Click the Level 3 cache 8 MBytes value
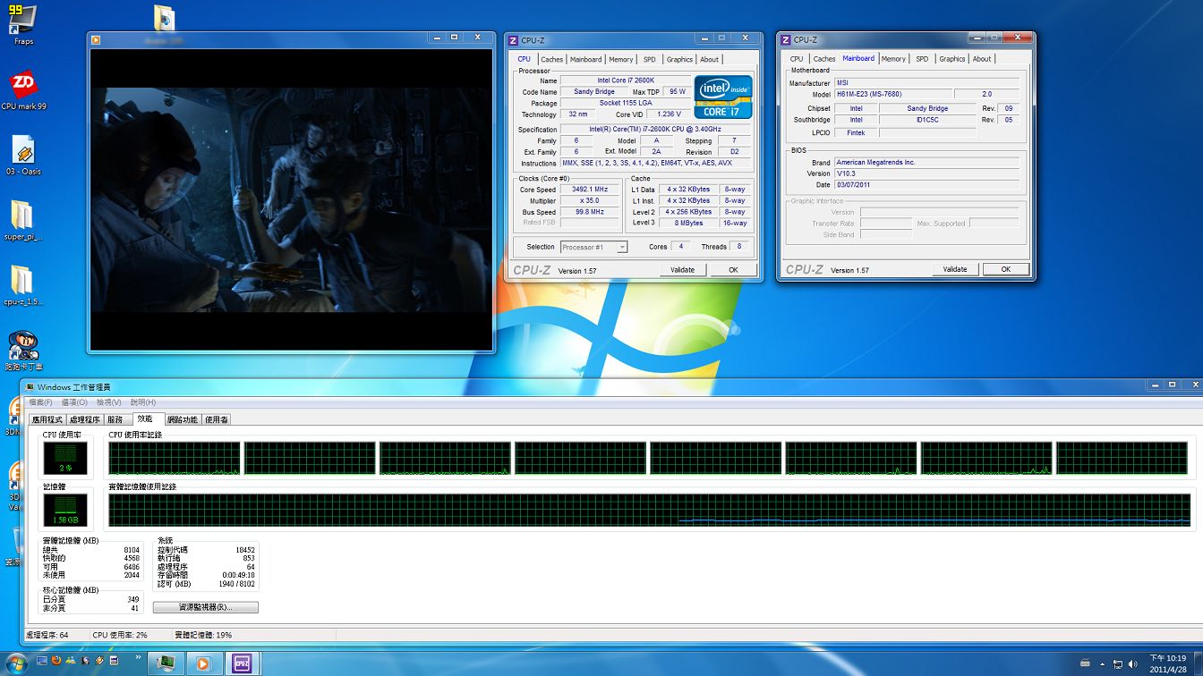Image resolution: width=1203 pixels, height=676 pixels. pyautogui.click(x=688, y=223)
